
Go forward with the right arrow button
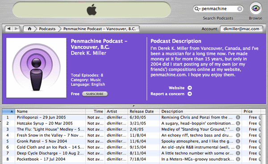click(x=17, y=29)
